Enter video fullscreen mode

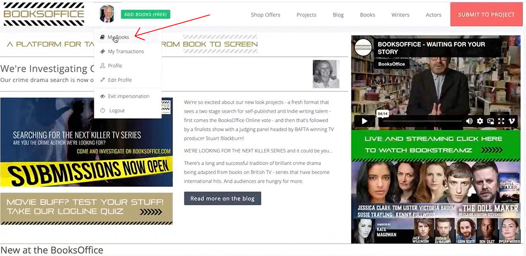point(501,121)
